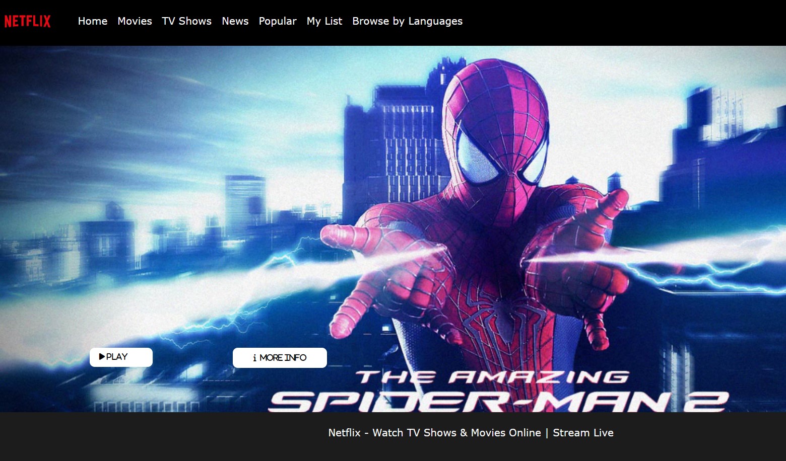Viewport: 786px width, 461px height.
Task: Click the 'SPIDER-MAN 2' title logo
Action: click(x=499, y=401)
